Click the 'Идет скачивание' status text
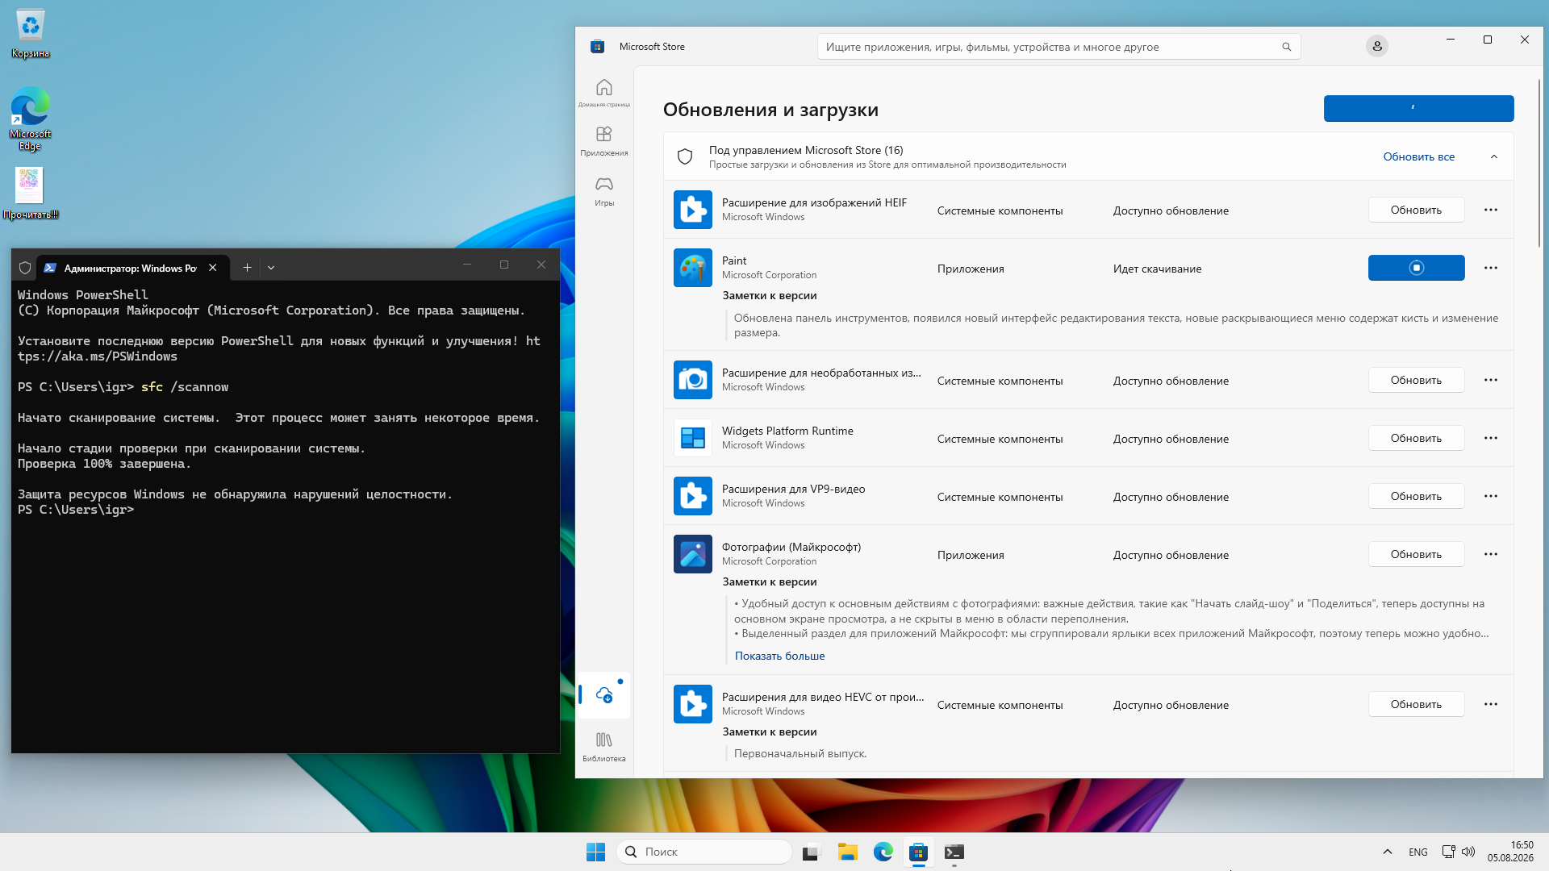 click(x=1157, y=269)
